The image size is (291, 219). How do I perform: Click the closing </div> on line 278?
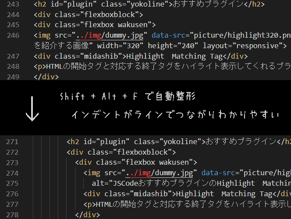click(x=88, y=215)
